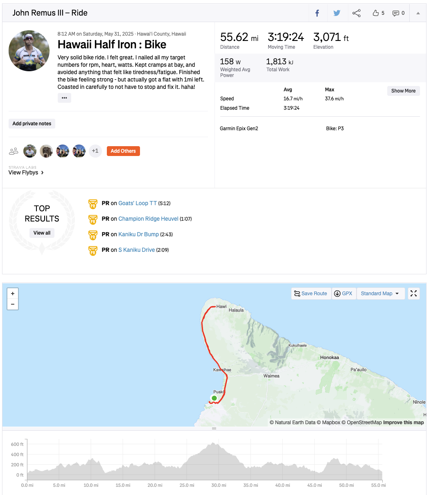Click Add private notes
This screenshot has height=495, width=429.
tap(32, 124)
